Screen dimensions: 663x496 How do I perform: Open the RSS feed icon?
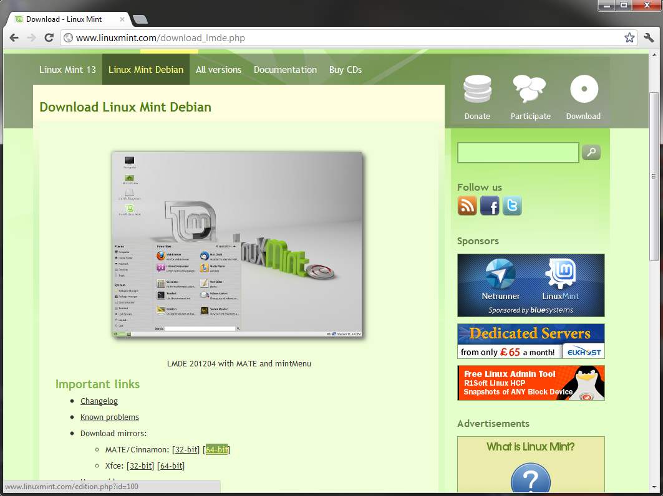(x=467, y=206)
